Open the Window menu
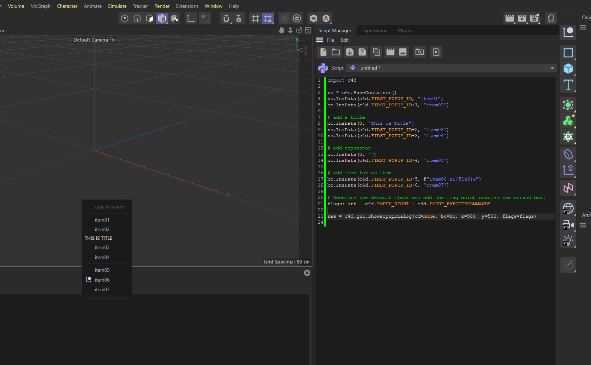The height and width of the screenshot is (365, 591). click(214, 6)
